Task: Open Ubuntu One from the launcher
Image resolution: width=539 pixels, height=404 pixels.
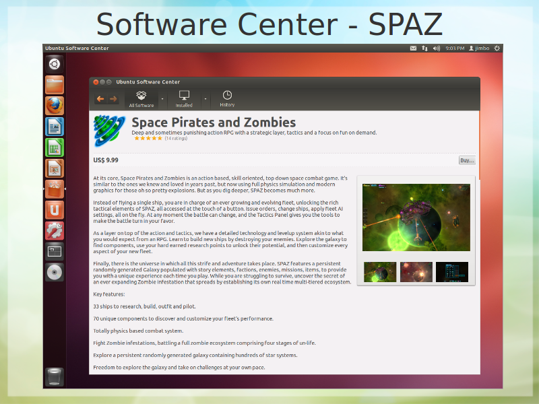Action: click(x=55, y=210)
